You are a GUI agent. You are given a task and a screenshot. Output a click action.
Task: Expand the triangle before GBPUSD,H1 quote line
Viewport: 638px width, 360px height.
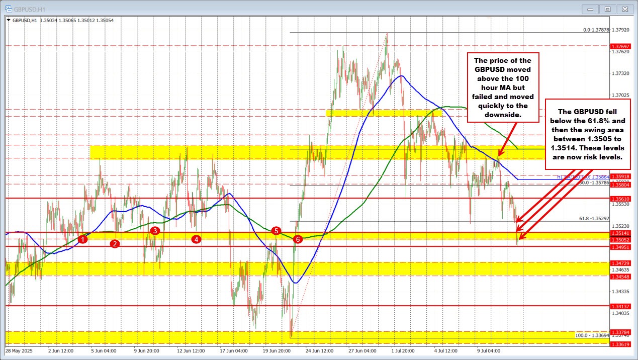click(x=10, y=21)
